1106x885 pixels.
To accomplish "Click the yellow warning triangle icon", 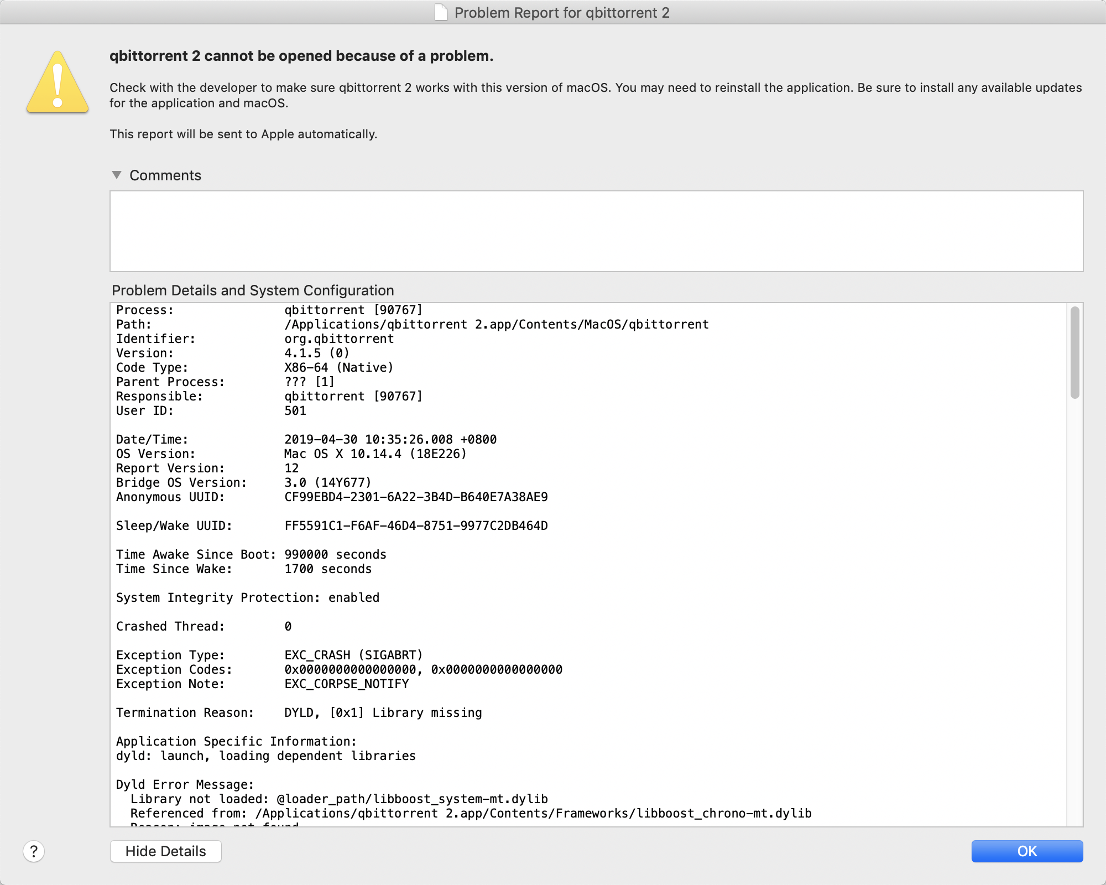I will pyautogui.click(x=58, y=82).
